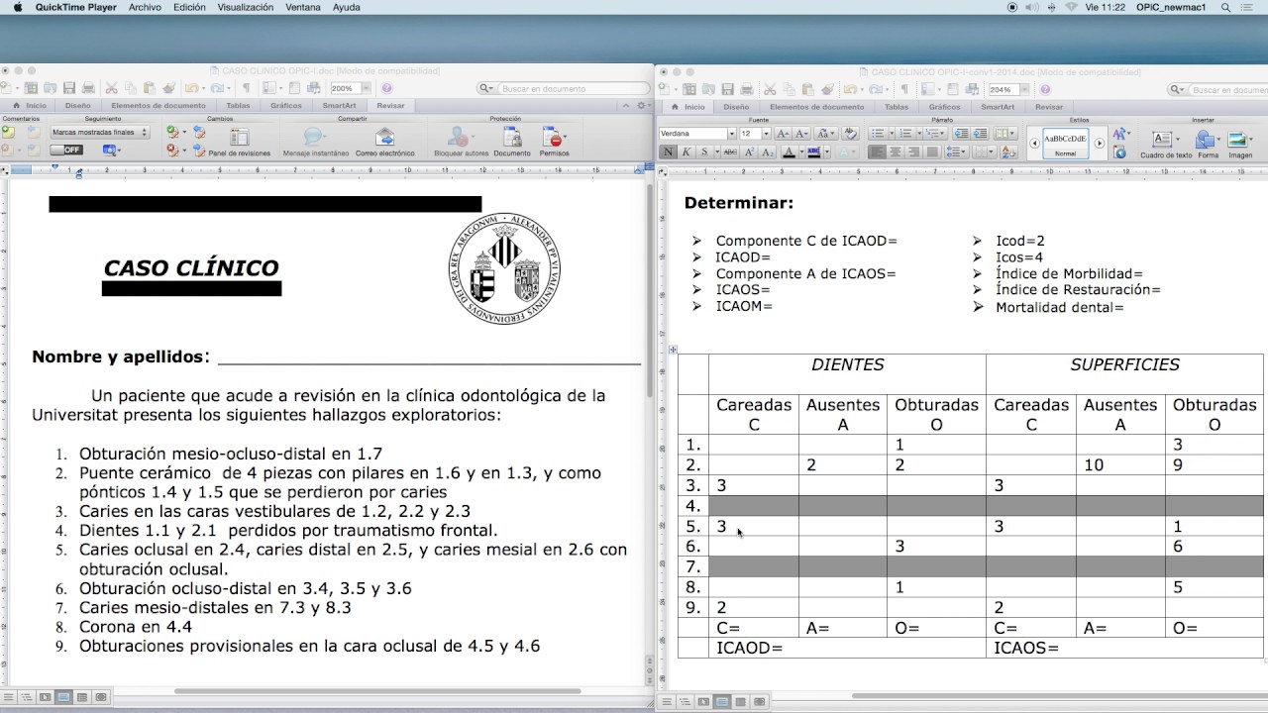The image size is (1268, 713).
Task: Click Cuadro de texto icon
Action: (x=1162, y=139)
